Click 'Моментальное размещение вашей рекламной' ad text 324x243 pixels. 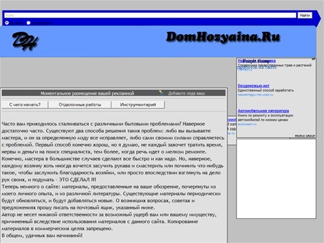pos(87,93)
